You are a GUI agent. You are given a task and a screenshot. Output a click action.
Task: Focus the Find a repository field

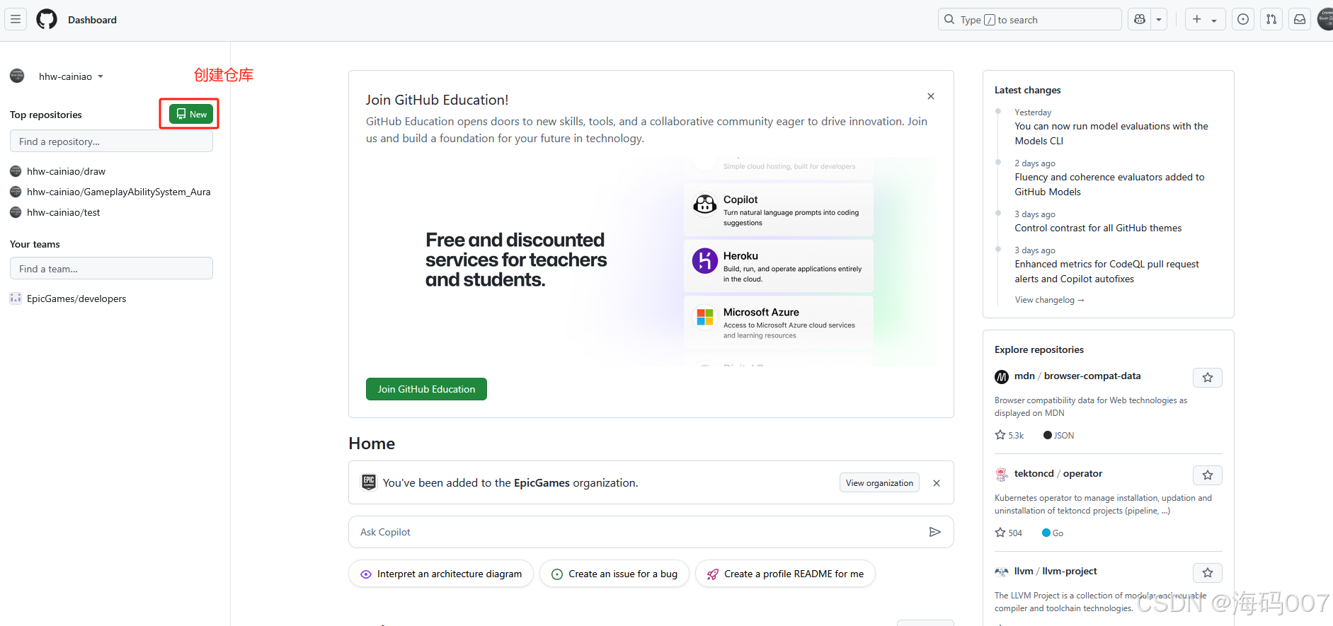[111, 141]
